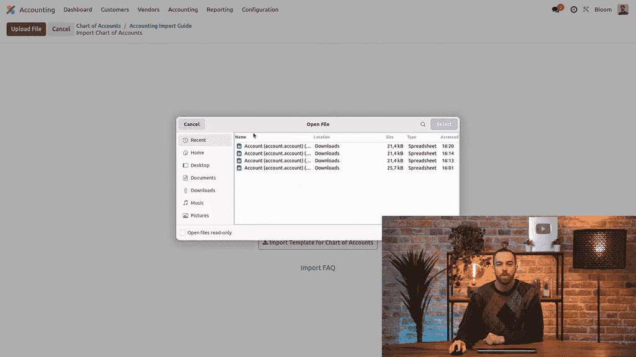Screen dimensions: 636x357
Task: Click the search icon in Open File dialog
Action: point(423,125)
